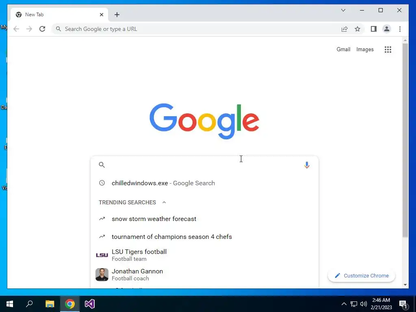Click the page vertical scrollbar
The height and width of the screenshot is (312, 416).
[x=405, y=140]
